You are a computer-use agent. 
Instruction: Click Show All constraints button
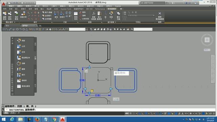47,16
